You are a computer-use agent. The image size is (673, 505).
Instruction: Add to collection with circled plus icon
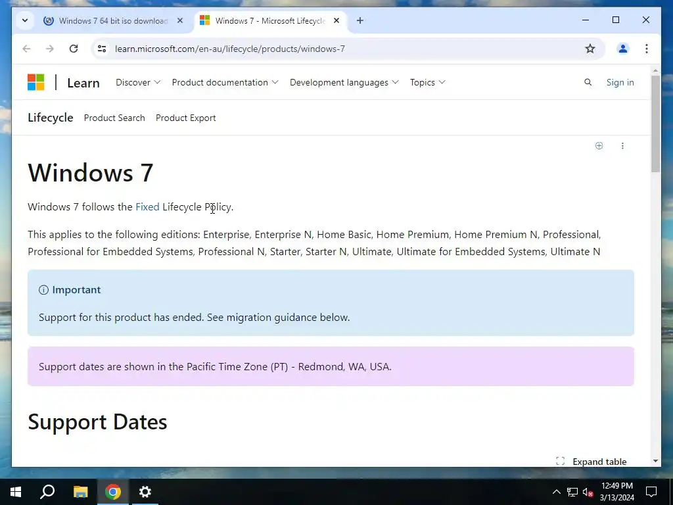point(599,145)
